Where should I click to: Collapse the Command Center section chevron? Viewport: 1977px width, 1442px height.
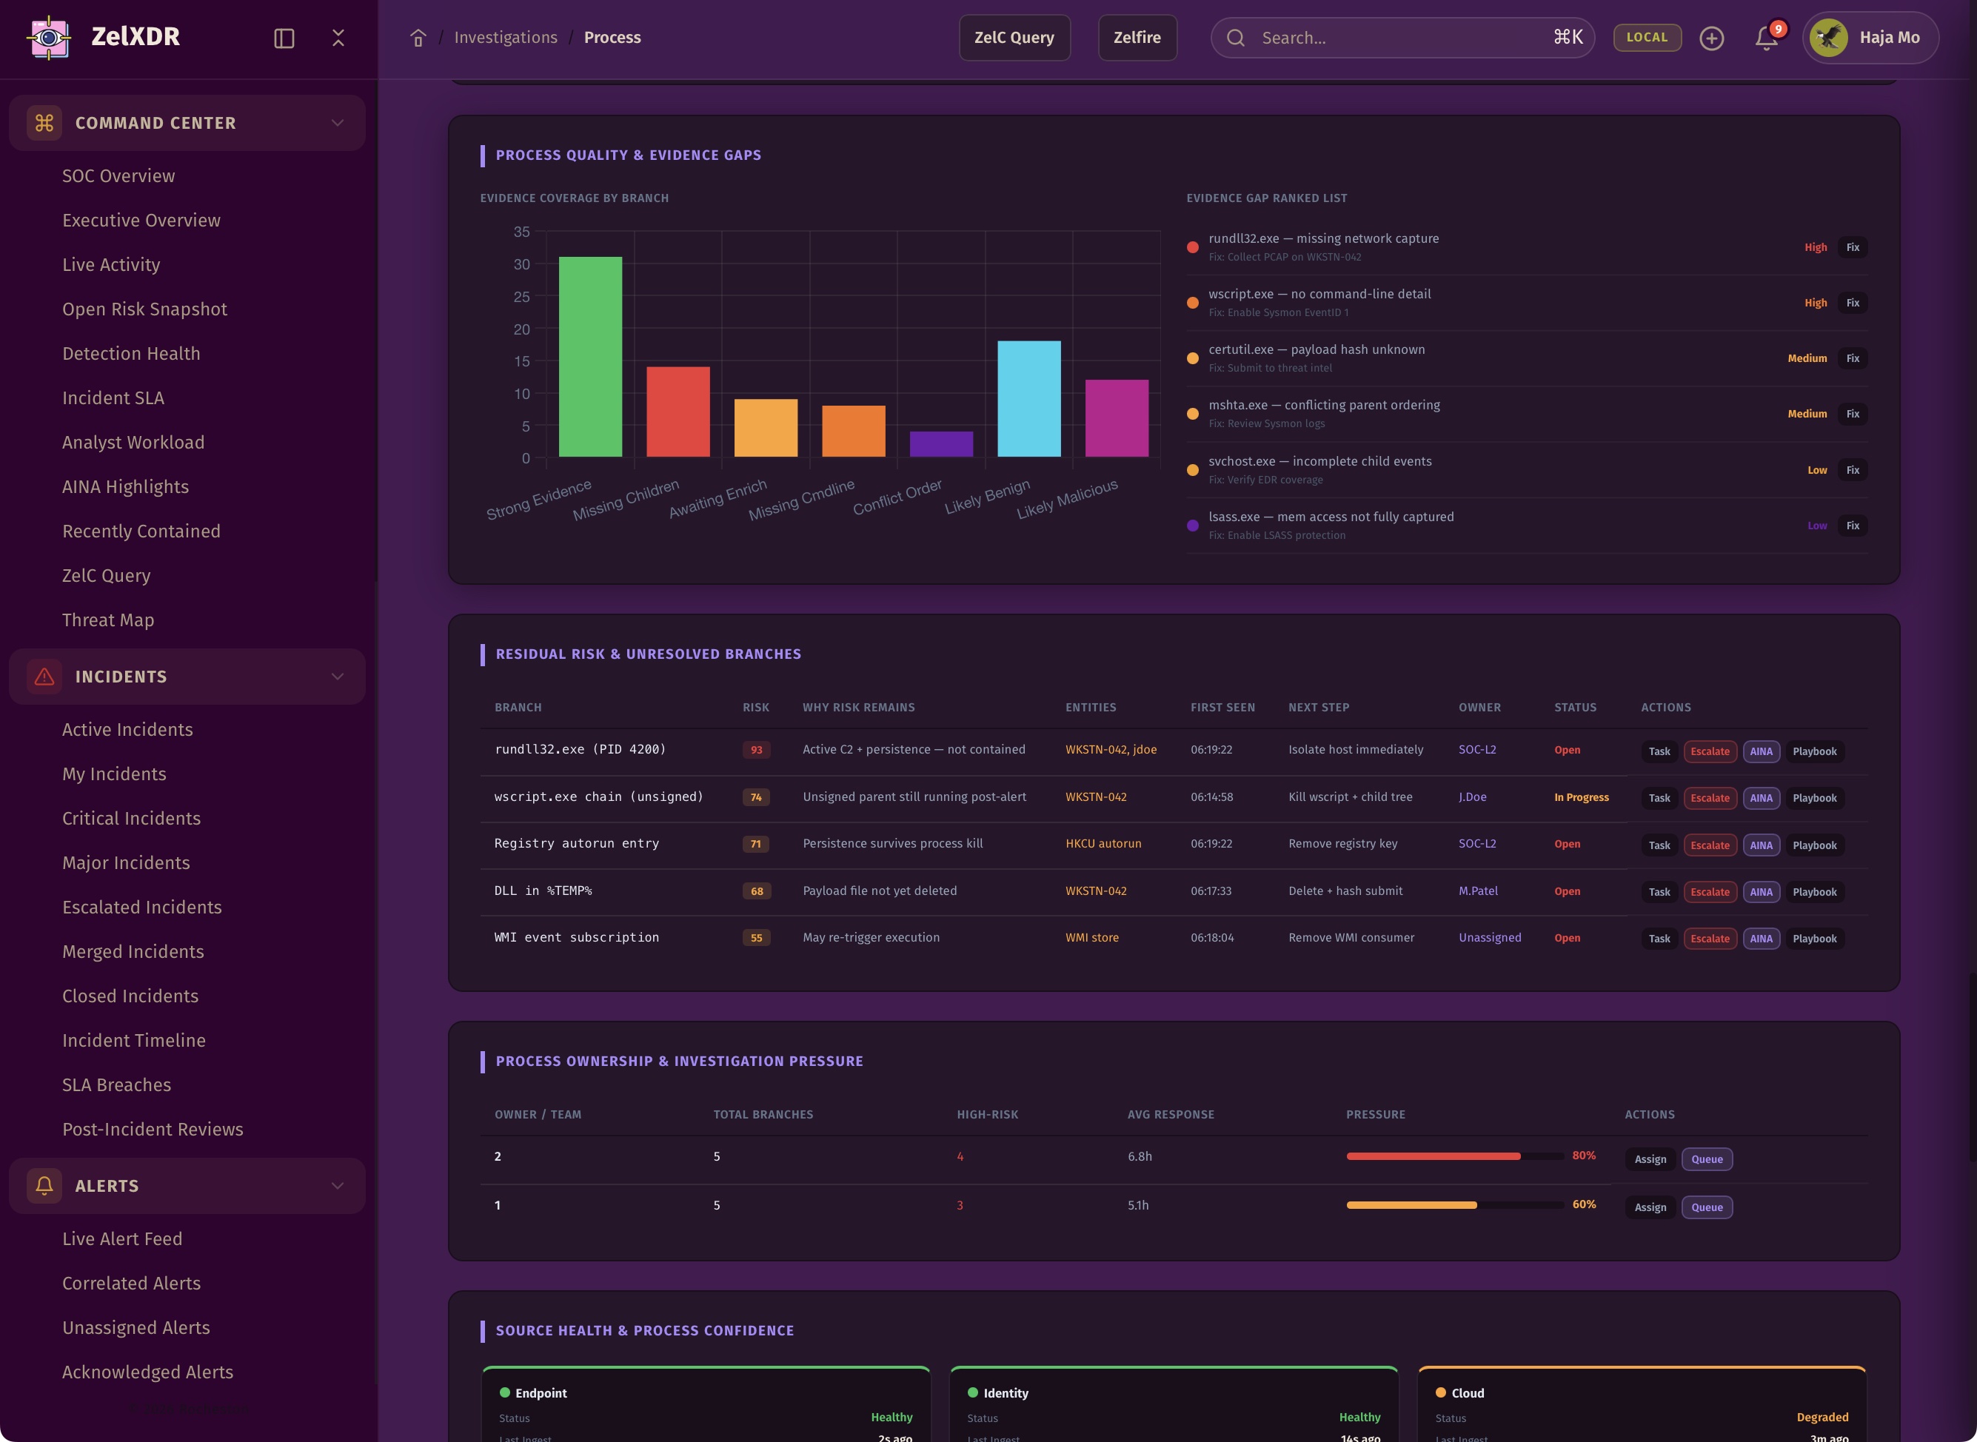[337, 123]
